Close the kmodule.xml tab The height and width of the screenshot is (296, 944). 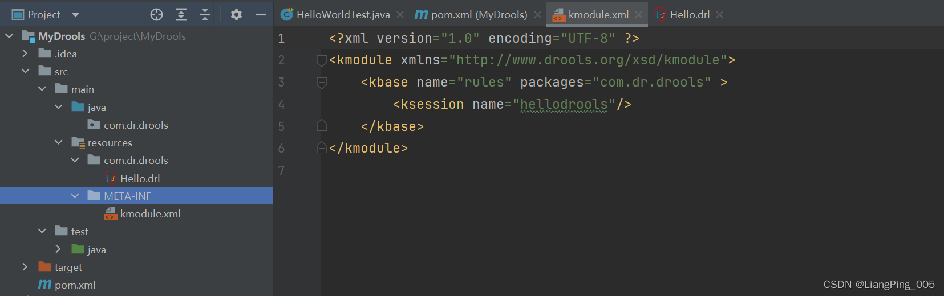pos(638,15)
